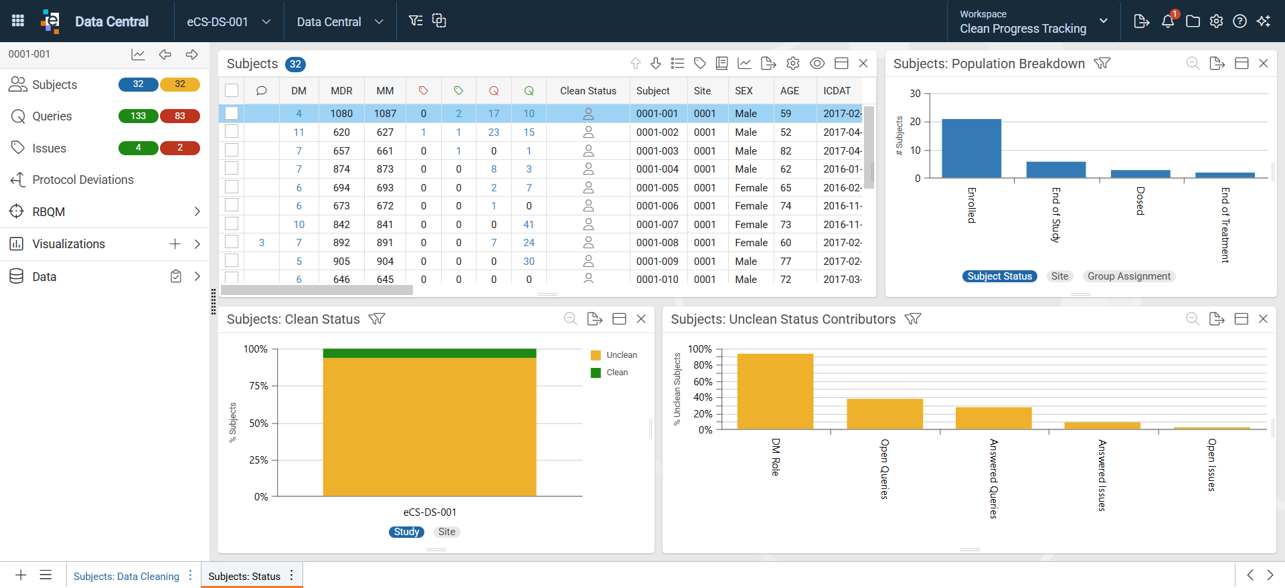1285x588 pixels.
Task: Tick the select-all checkbox in table header
Action: [x=232, y=90]
